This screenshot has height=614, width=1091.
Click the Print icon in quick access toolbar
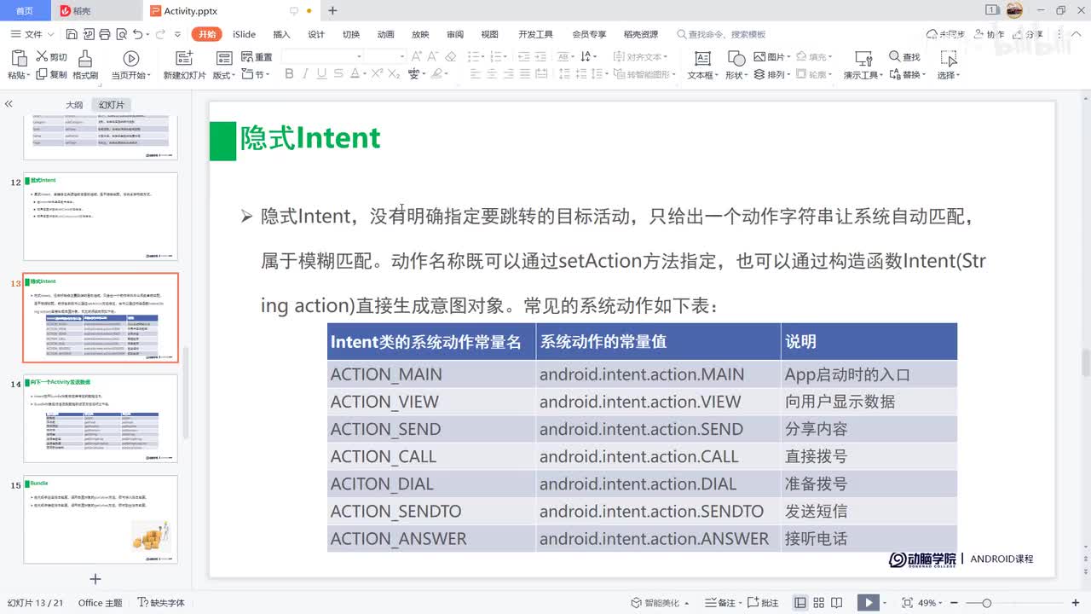pos(104,34)
